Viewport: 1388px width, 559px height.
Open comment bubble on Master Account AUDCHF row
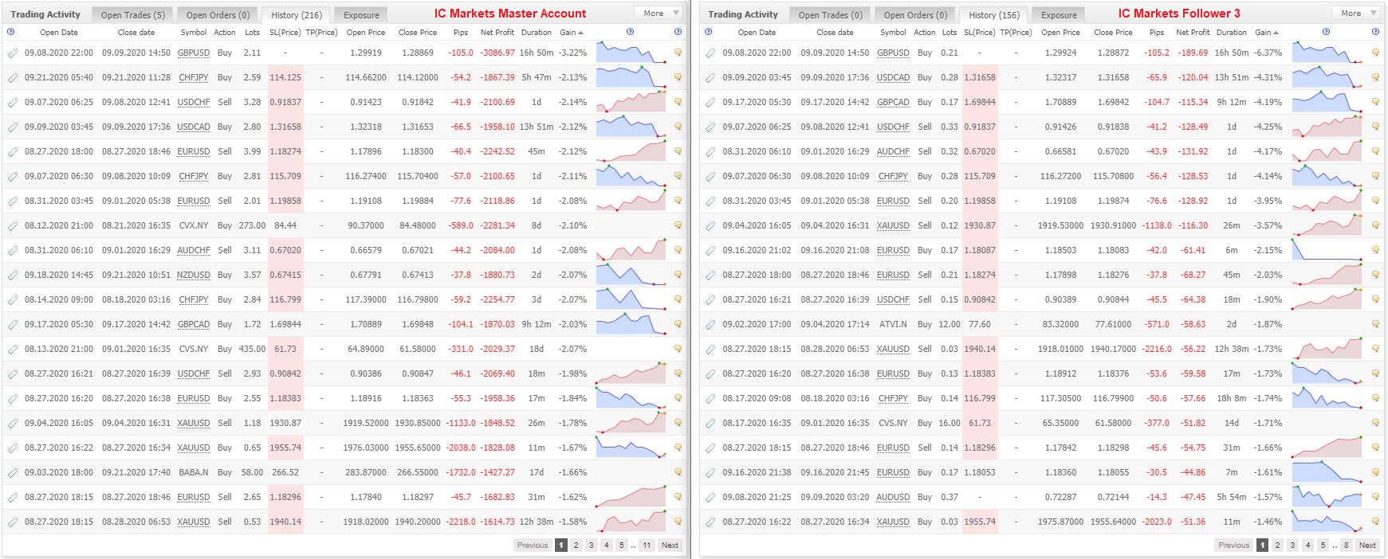678,251
